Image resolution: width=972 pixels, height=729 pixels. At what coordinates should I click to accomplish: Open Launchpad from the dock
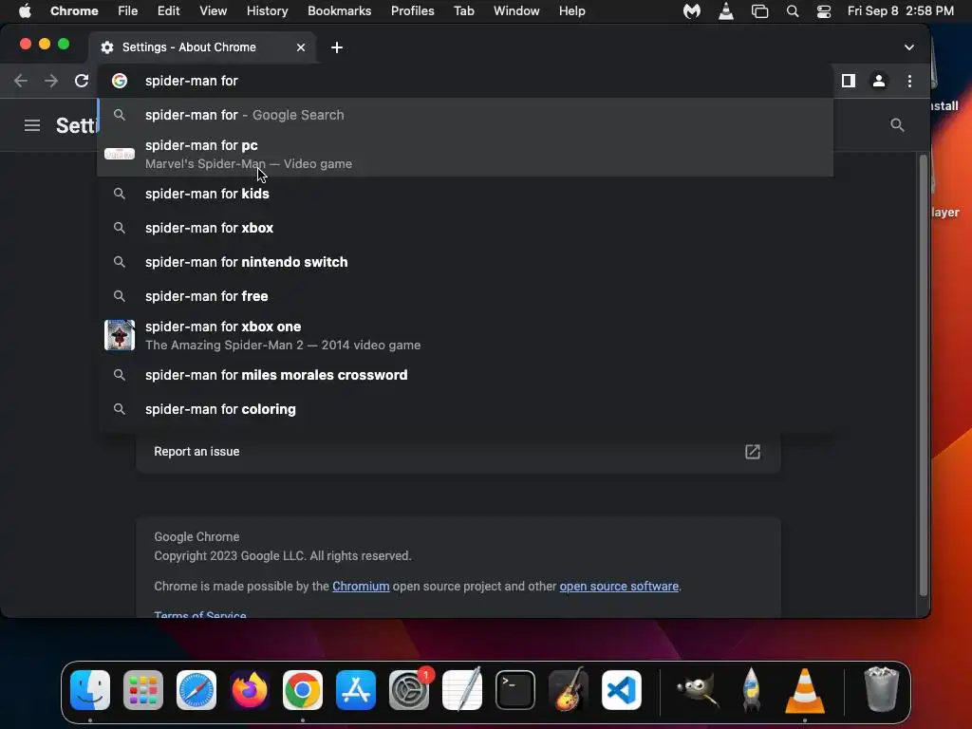[143, 690]
